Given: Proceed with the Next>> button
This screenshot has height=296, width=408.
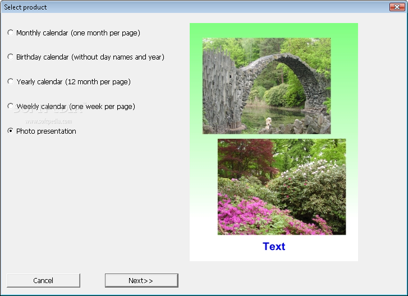Looking at the screenshot, I should point(141,280).
